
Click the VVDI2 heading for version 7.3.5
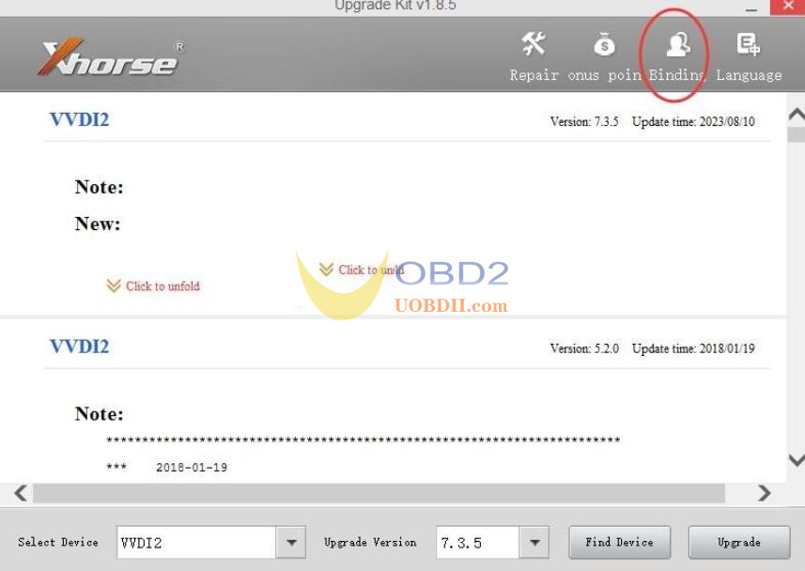point(80,119)
